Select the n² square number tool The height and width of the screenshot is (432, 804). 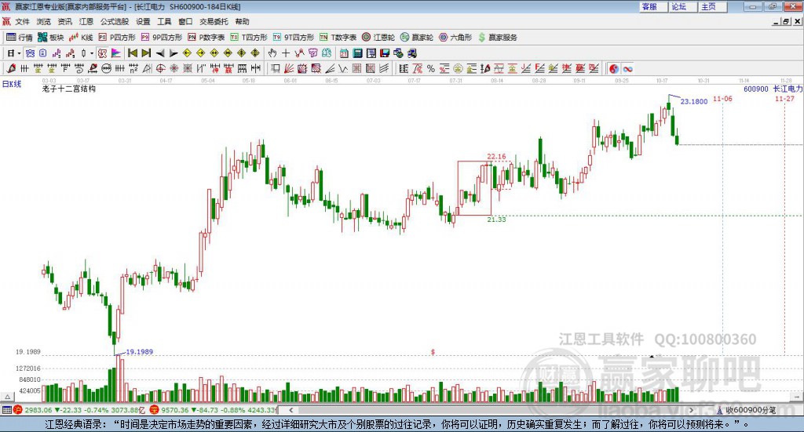(133, 68)
